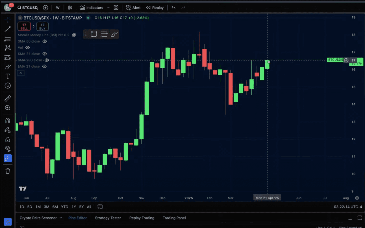This screenshot has width=365, height=228.
Task: Toggle visibility of SMA 200 close
Action: pyautogui.click(x=47, y=60)
